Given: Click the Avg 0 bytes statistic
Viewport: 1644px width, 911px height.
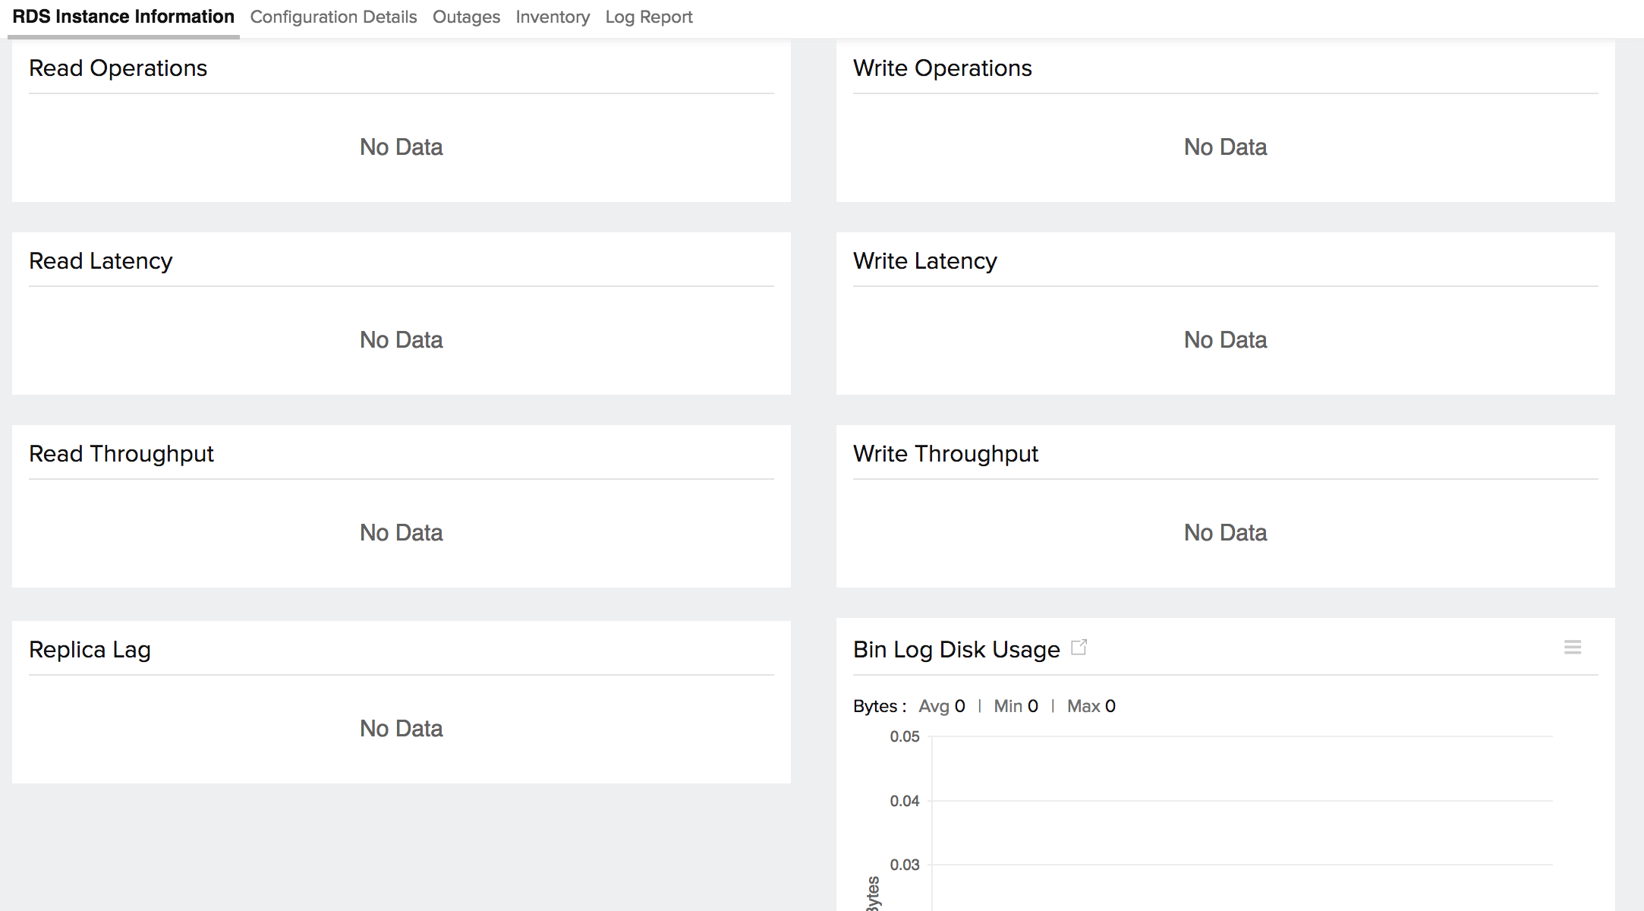Looking at the screenshot, I should pyautogui.click(x=941, y=706).
